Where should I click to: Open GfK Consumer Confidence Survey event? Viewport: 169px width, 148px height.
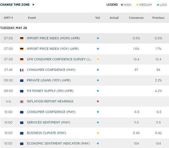pos(59,59)
